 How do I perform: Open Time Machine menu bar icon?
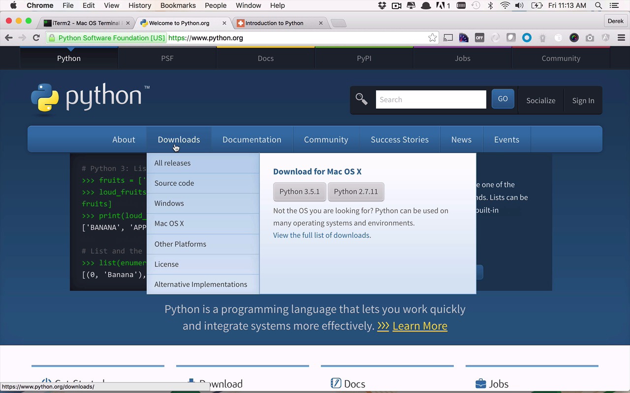[475, 5]
